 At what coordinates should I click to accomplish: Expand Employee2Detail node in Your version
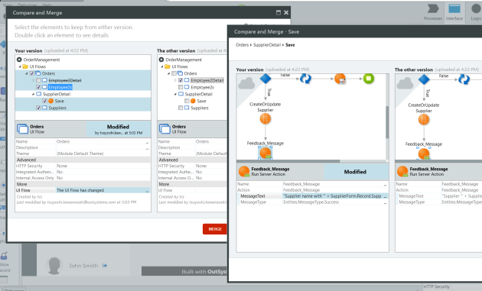33,80
